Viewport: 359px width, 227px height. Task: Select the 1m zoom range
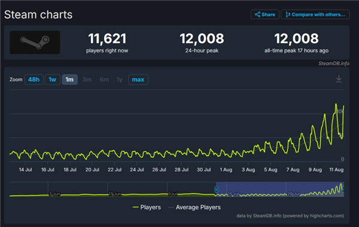[69, 80]
